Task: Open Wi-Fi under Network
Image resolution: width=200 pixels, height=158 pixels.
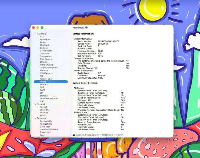Action: pos(42,116)
